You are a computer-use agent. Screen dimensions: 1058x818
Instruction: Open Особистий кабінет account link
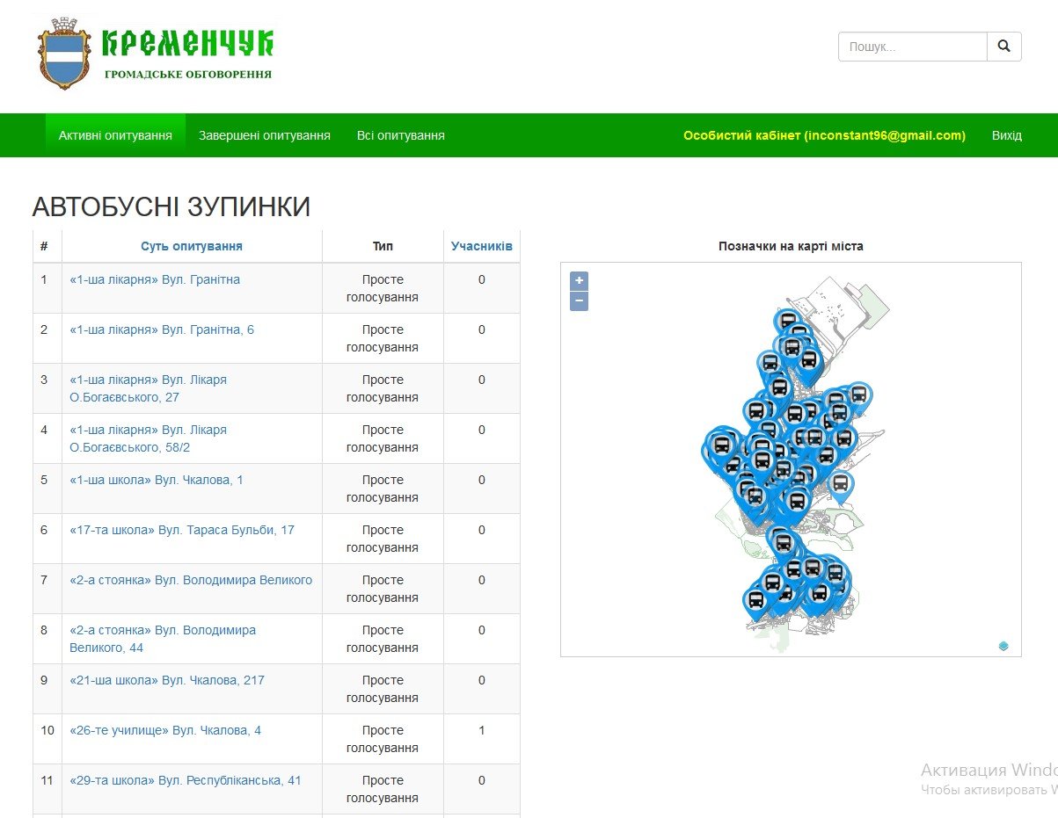point(824,135)
